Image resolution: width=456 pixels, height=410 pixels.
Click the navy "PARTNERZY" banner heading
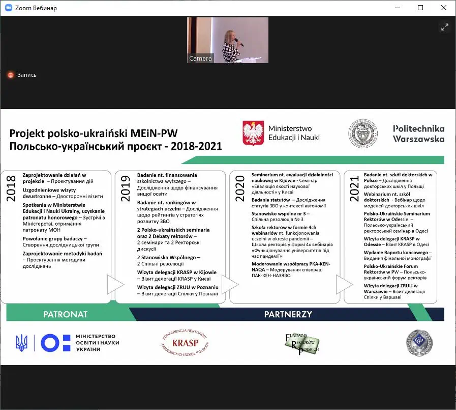pyautogui.click(x=288, y=314)
